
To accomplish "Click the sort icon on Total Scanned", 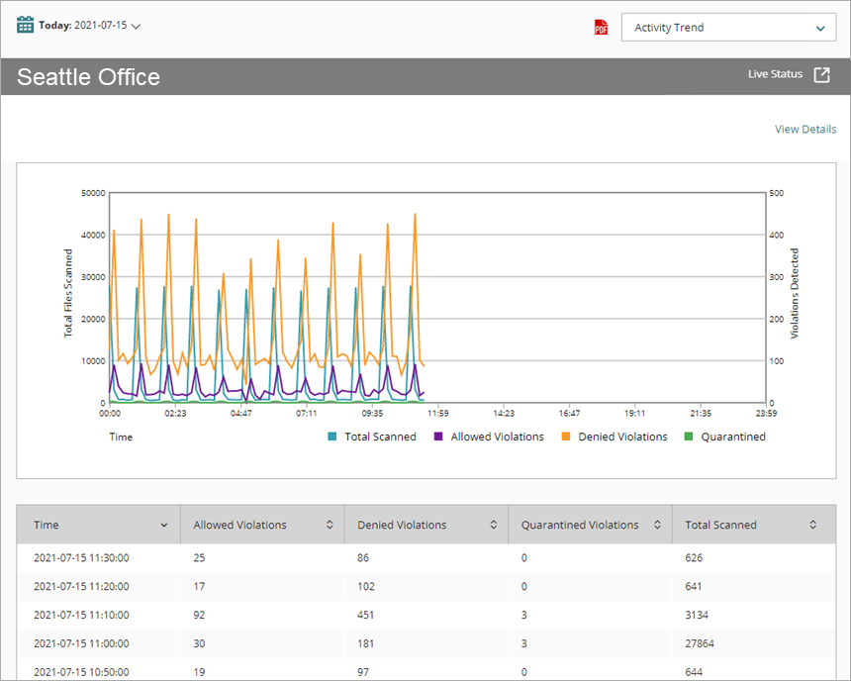I will coord(815,525).
